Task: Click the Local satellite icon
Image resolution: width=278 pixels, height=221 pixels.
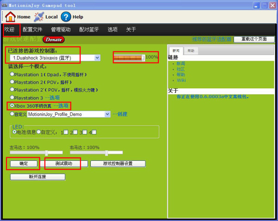Action: 39,17
